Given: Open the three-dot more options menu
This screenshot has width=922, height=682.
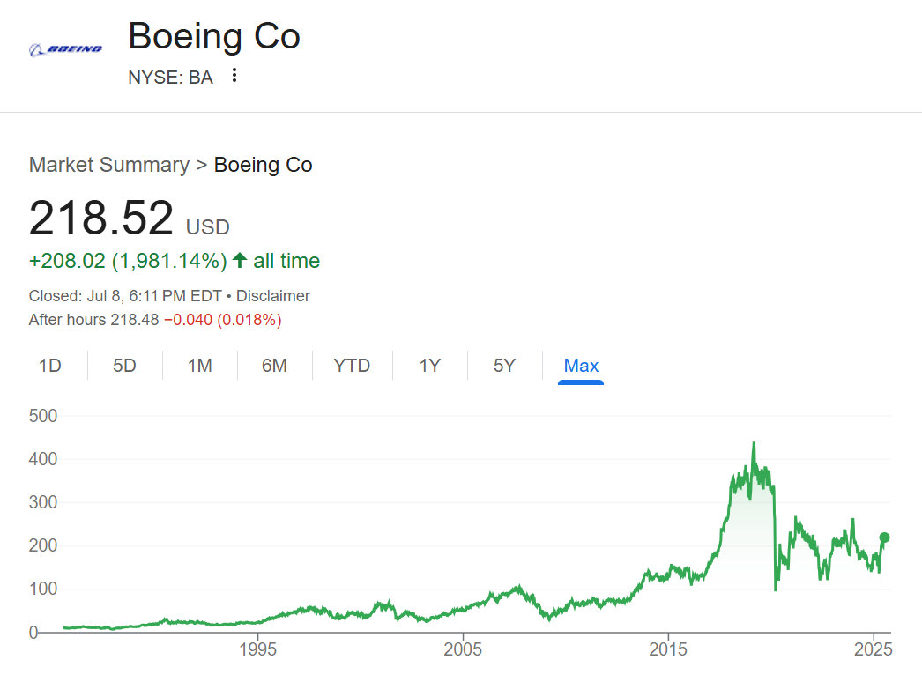Looking at the screenshot, I should [x=234, y=76].
